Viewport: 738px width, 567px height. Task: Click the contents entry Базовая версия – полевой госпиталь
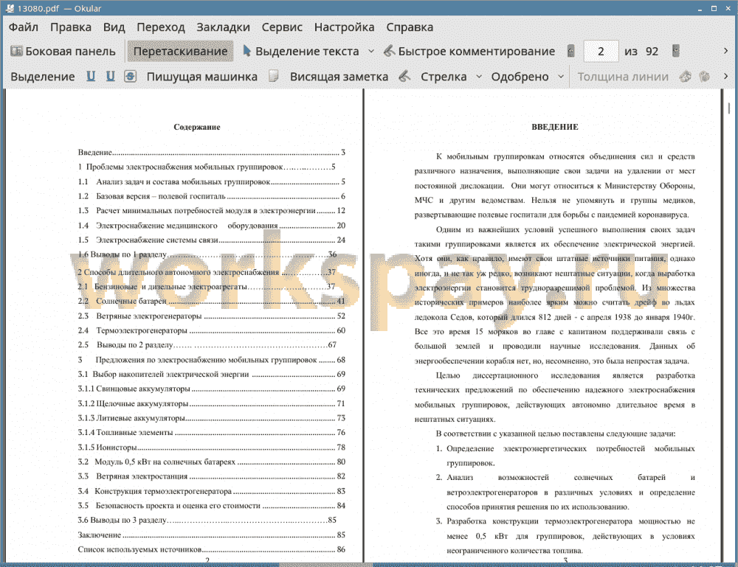click(212, 196)
